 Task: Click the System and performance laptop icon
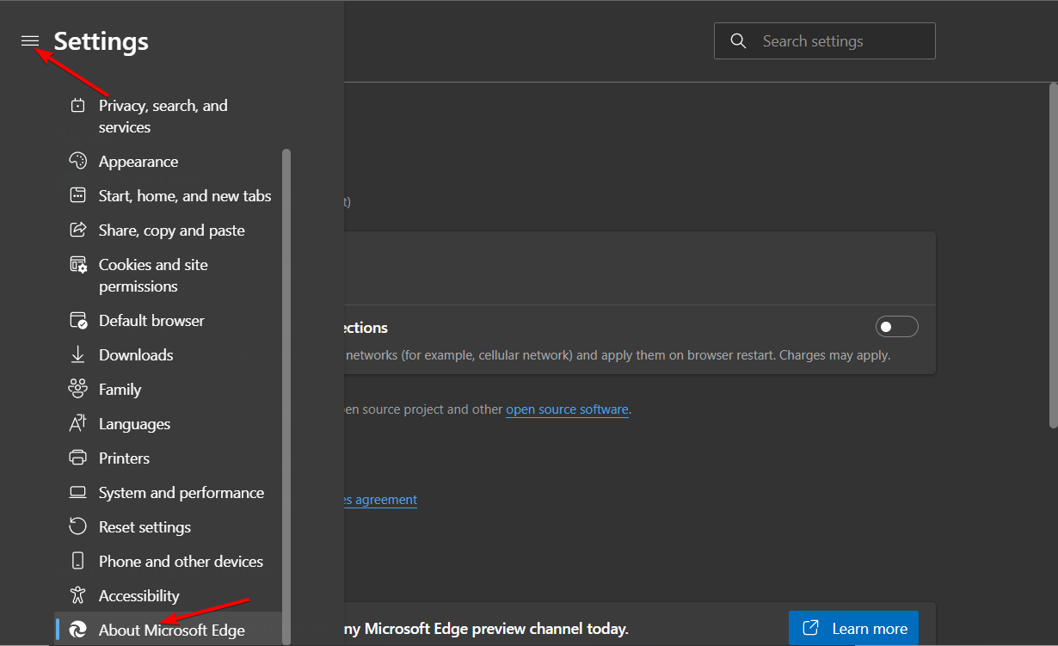77,493
